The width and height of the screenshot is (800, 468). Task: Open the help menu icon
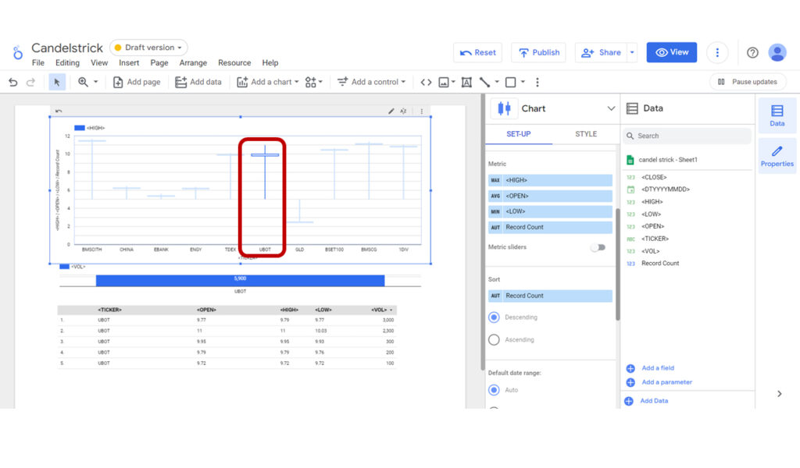pos(752,52)
